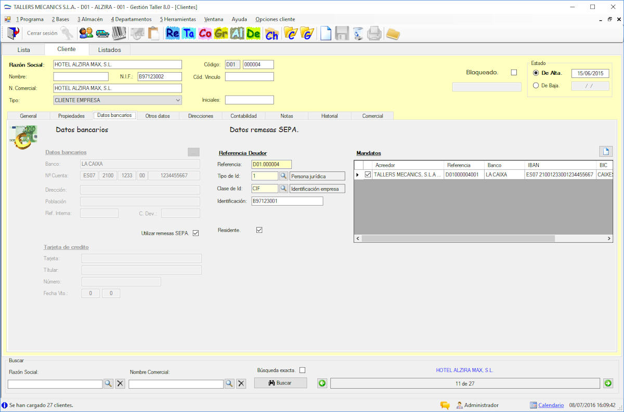This screenshot has height=412, width=624.
Task: Click the small button beside Datos bancarios
Action: [193, 152]
